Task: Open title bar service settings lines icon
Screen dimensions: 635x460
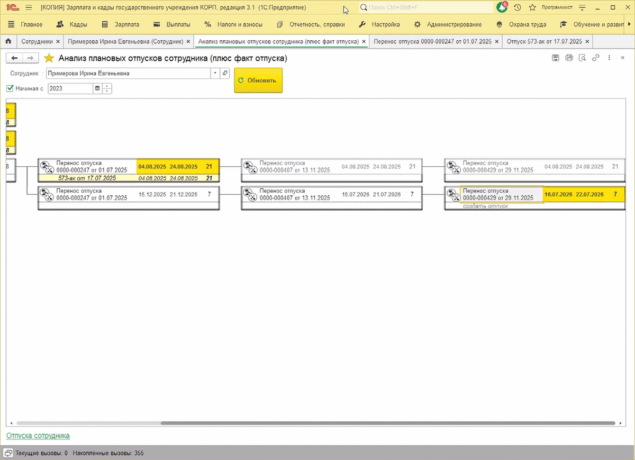Action: pyautogui.click(x=582, y=7)
